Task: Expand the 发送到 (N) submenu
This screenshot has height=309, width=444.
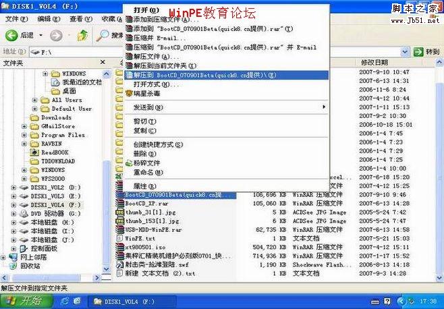Action: point(227,107)
